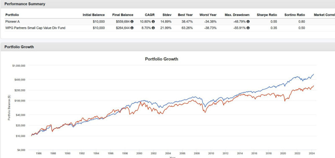Click the Portfolio Growth panel heading

[19, 47]
